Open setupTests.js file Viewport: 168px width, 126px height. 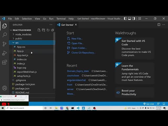(x=32, y=76)
